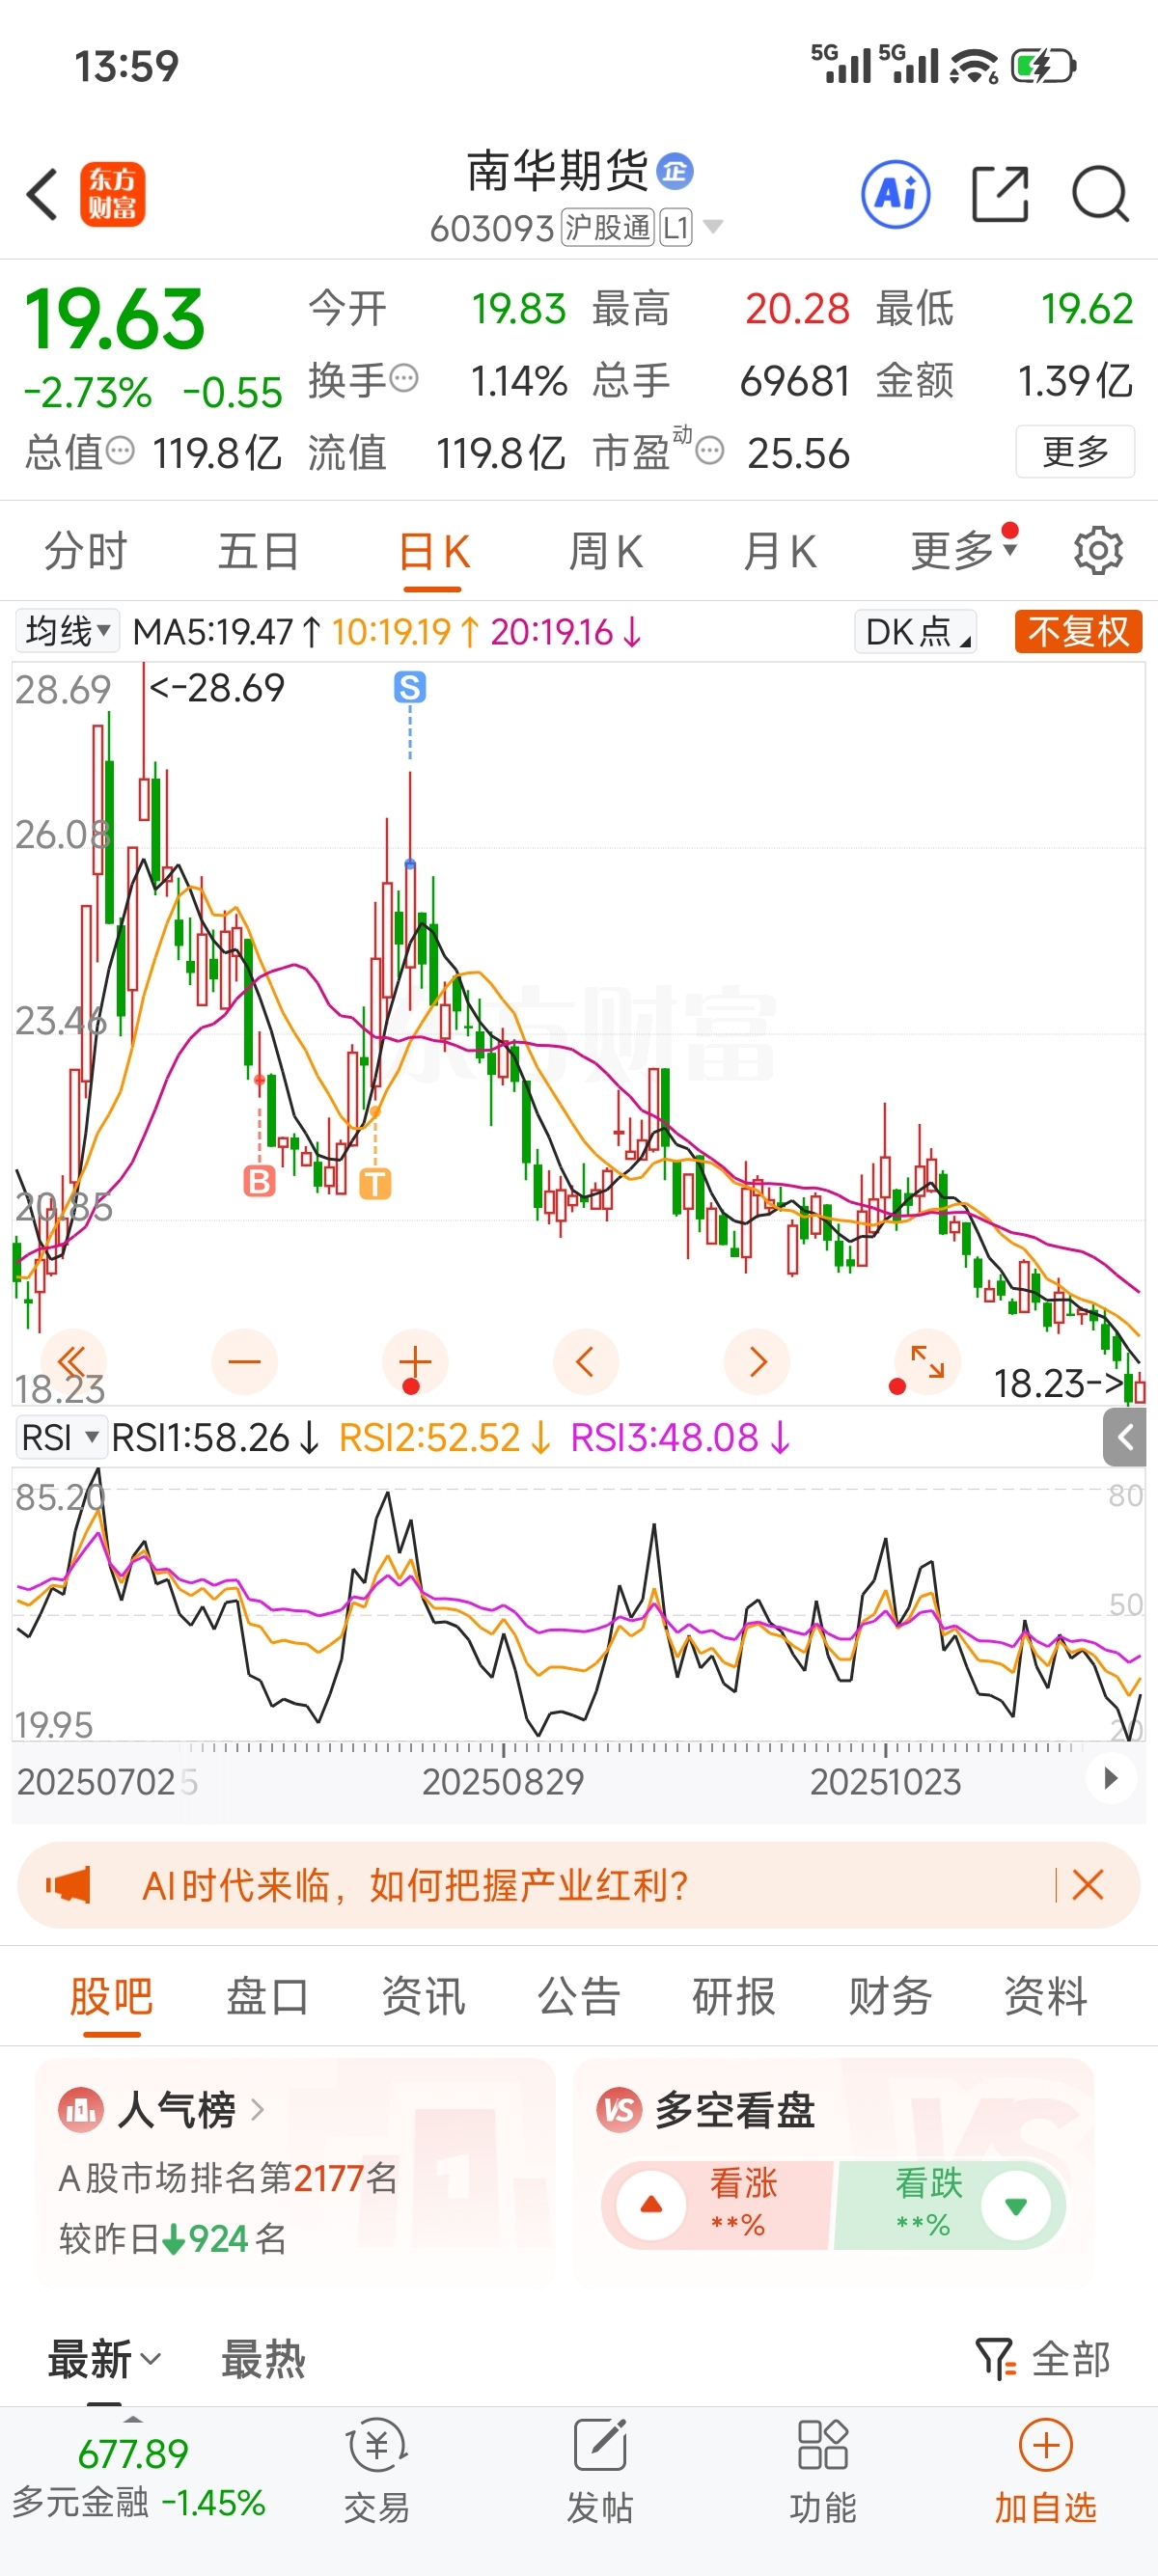Image resolution: width=1158 pixels, height=2576 pixels.
Task: Open the 均线 indicator dropdown
Action: pyautogui.click(x=67, y=631)
